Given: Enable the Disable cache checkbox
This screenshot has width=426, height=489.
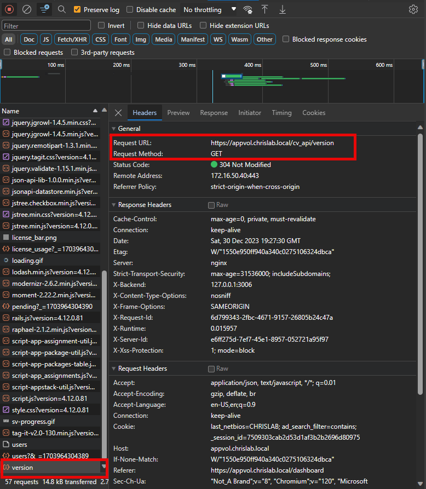Looking at the screenshot, I should (x=130, y=10).
